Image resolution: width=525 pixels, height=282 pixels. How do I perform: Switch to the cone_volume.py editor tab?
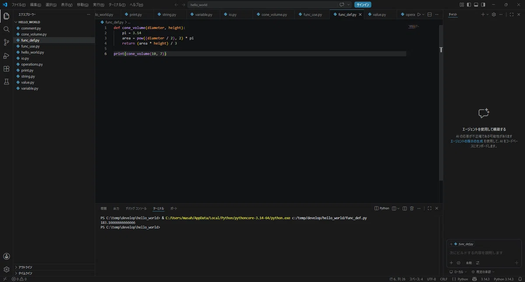click(274, 14)
